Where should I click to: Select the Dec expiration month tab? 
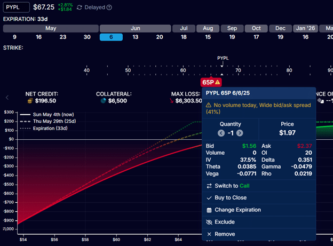click(280, 28)
